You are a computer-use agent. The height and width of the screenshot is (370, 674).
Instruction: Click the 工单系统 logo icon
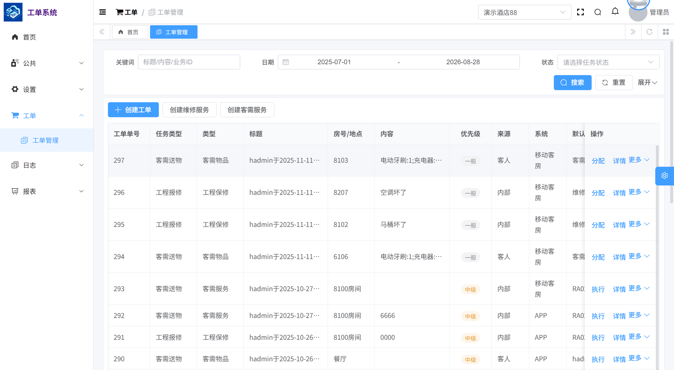[x=13, y=12]
